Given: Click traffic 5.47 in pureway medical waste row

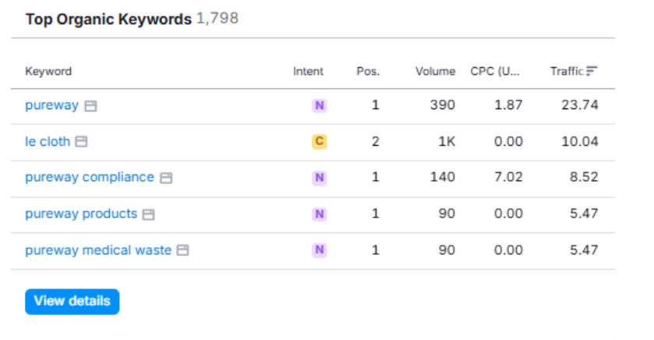Looking at the screenshot, I should tap(584, 250).
